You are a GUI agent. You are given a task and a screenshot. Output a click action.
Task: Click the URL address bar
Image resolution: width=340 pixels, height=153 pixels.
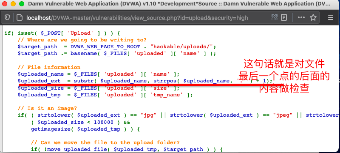click(x=136, y=18)
